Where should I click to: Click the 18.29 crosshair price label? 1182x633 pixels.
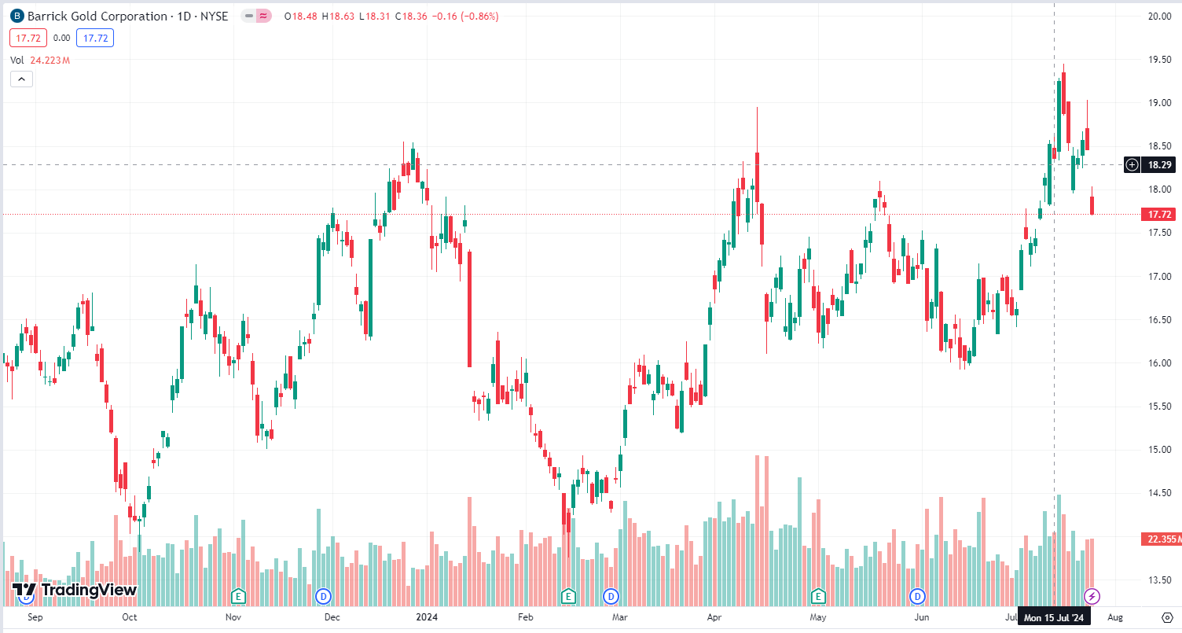point(1157,165)
